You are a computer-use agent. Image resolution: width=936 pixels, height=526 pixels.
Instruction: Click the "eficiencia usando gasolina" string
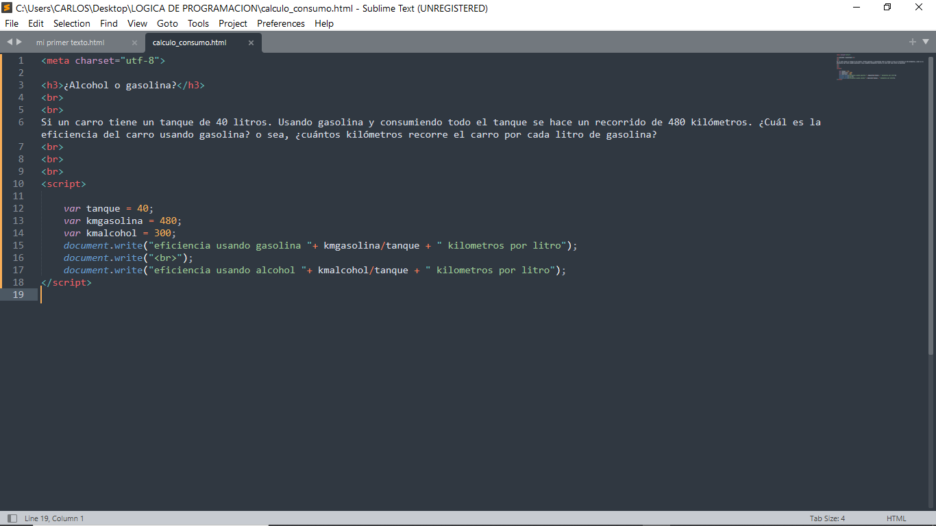click(230, 245)
